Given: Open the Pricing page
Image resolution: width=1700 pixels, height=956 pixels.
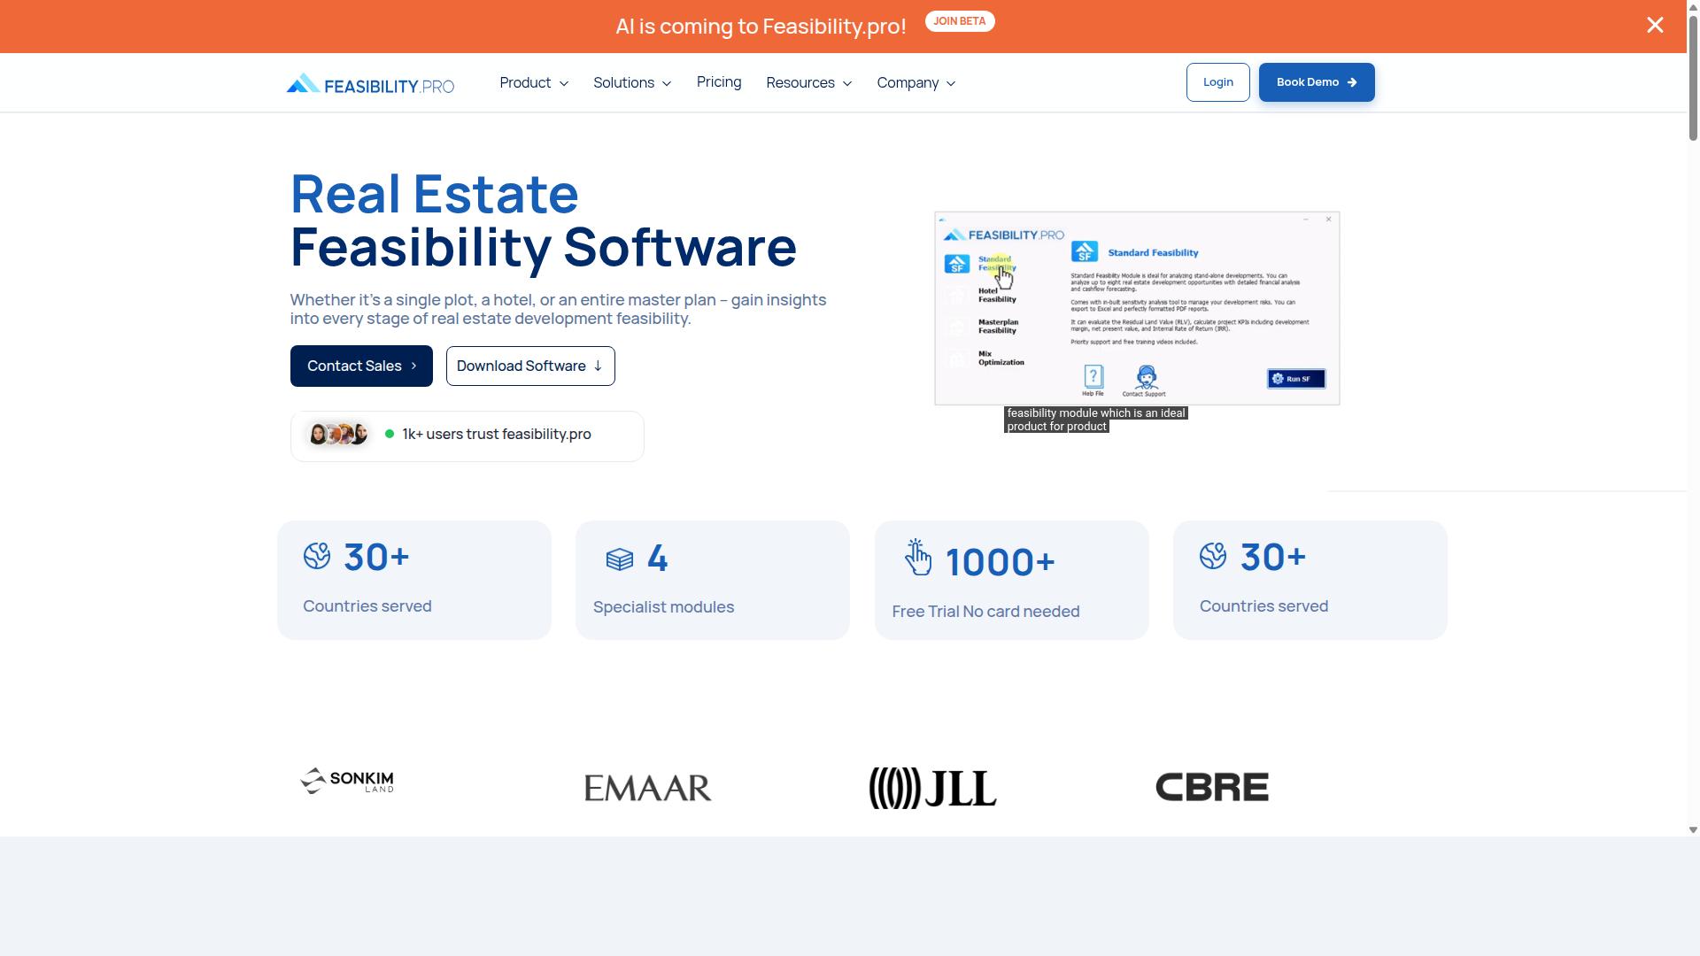Looking at the screenshot, I should [x=719, y=81].
